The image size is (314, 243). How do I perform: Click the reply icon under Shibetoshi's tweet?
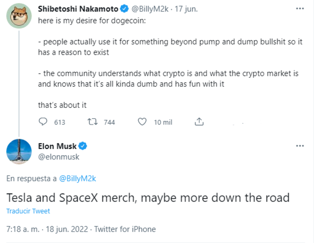[43, 122]
